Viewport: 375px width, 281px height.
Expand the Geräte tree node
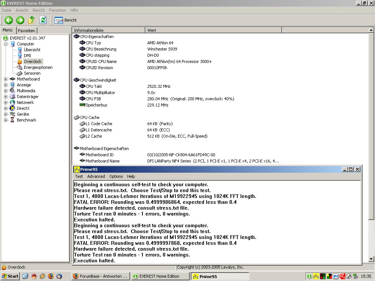point(5,114)
